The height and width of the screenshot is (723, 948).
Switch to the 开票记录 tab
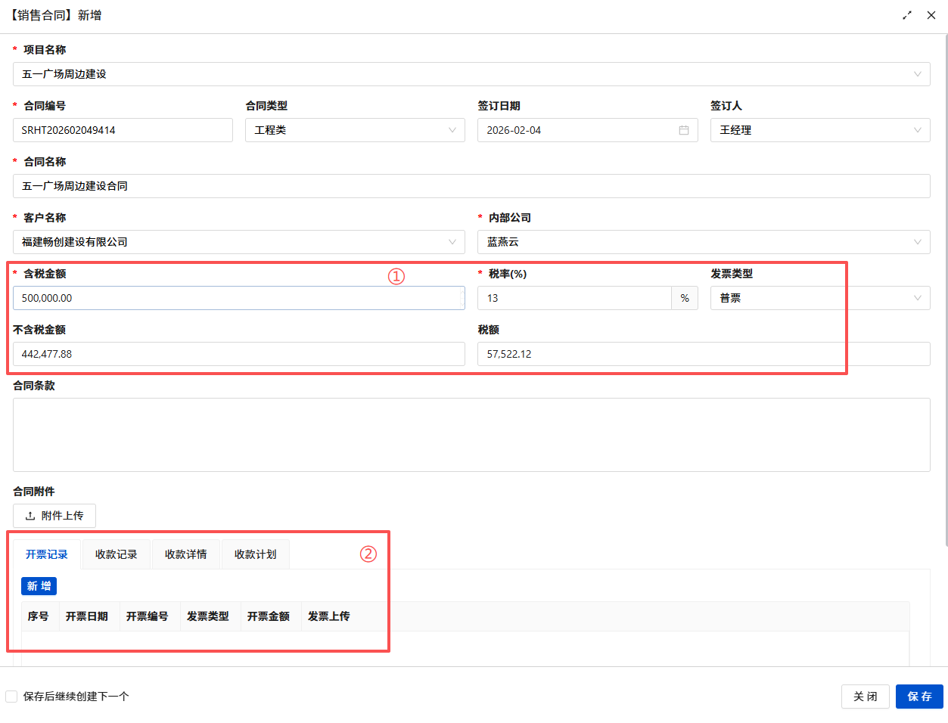[x=47, y=554]
